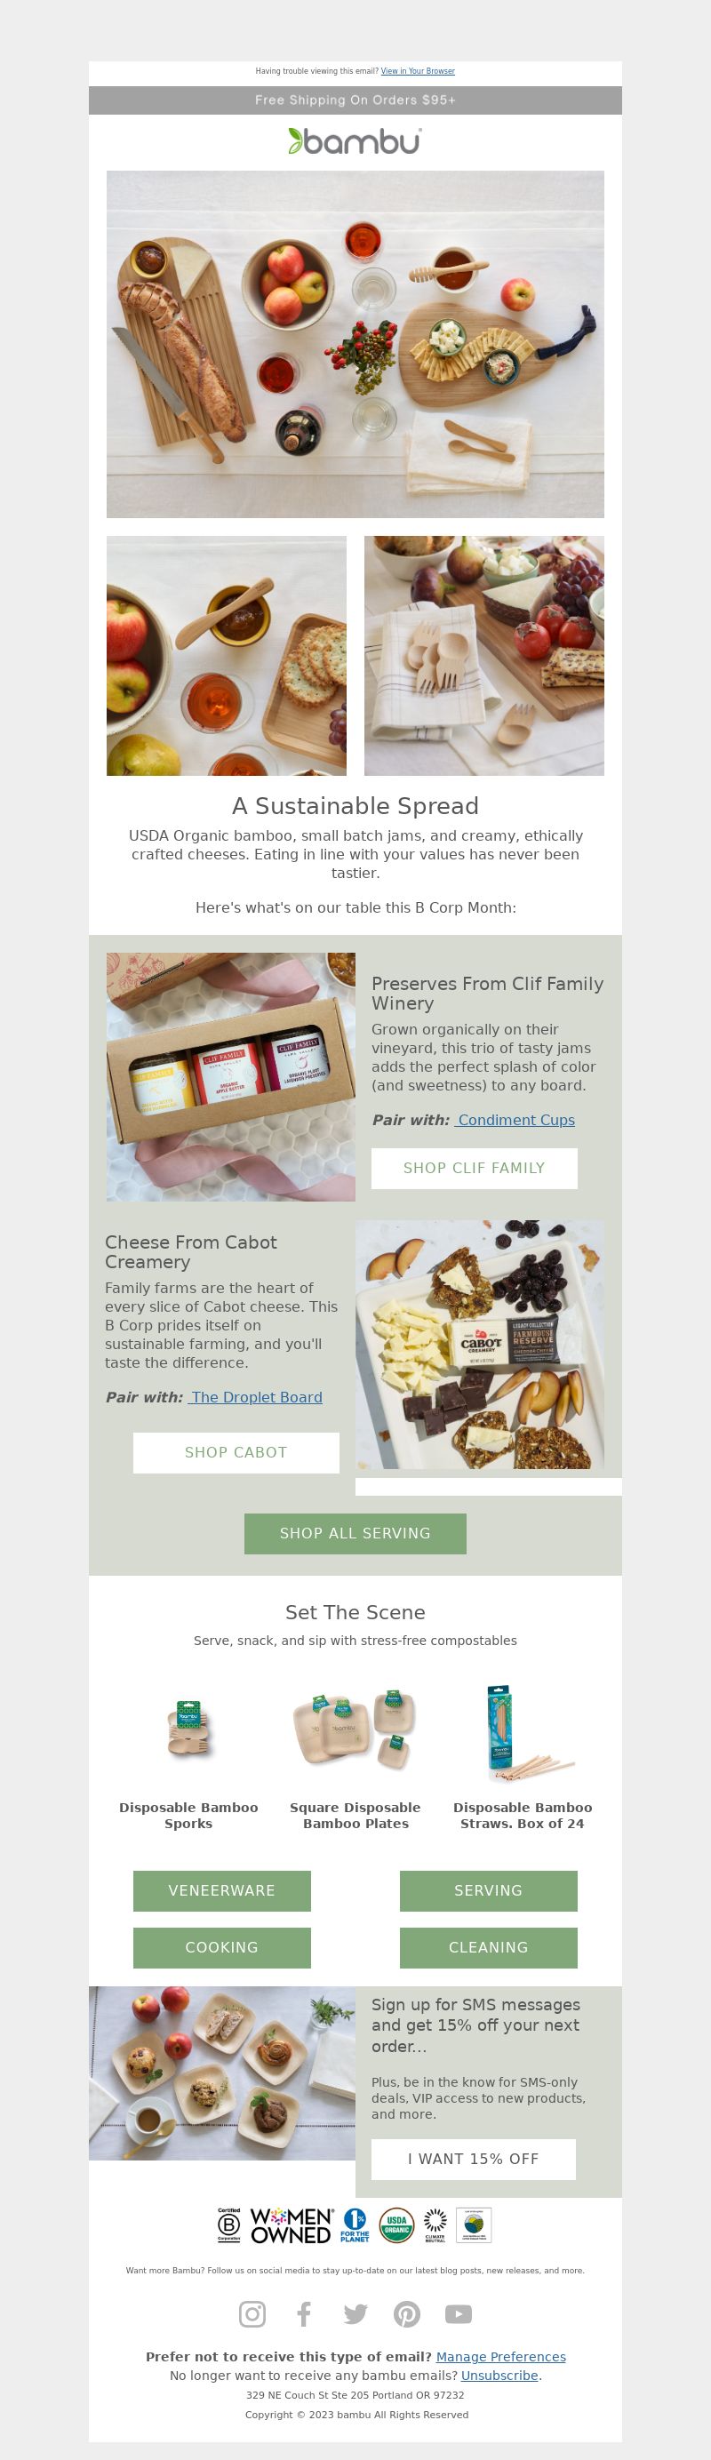
Task: Click I WANT 15% OFF button
Action: click(x=474, y=2158)
